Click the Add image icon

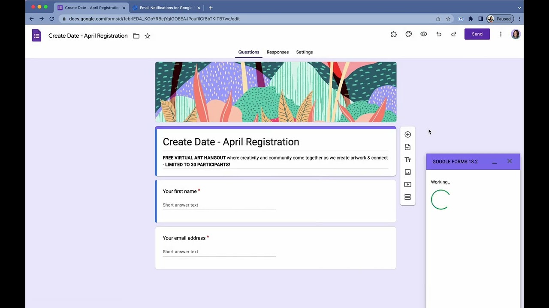point(407,172)
